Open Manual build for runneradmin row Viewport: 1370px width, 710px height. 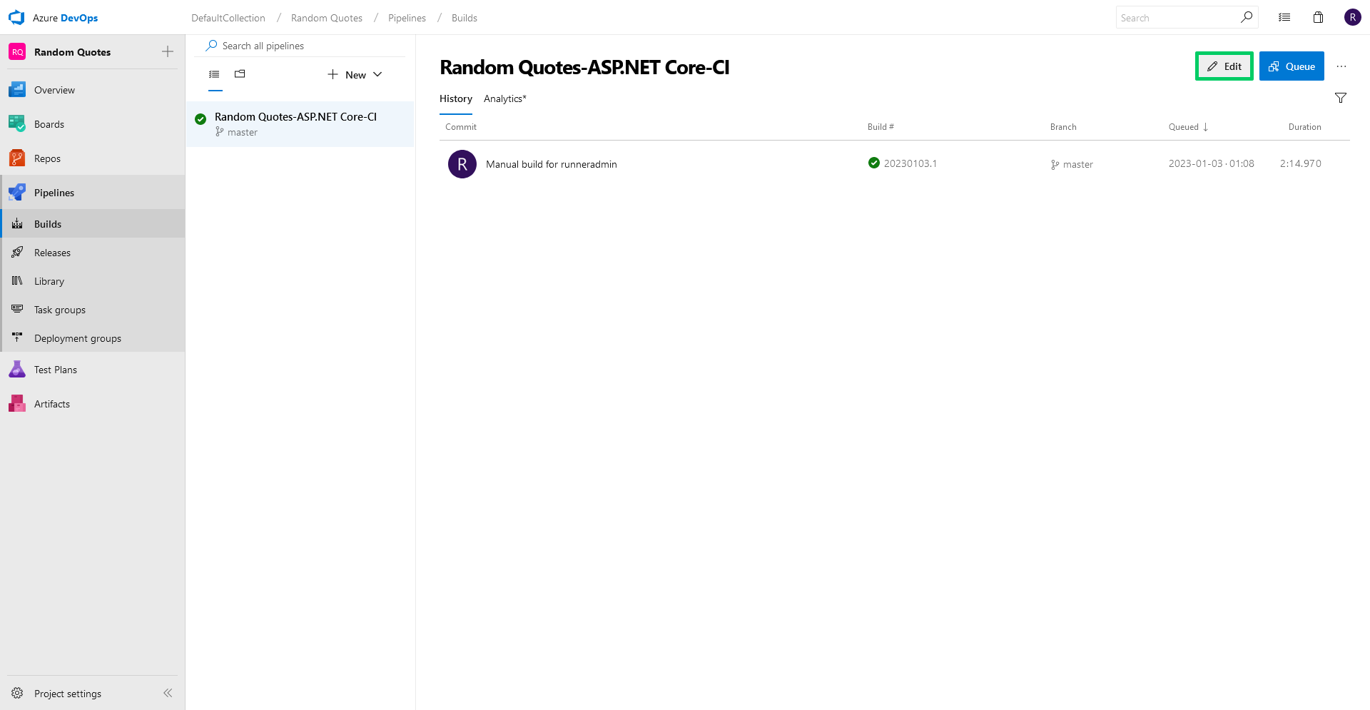[895, 164]
